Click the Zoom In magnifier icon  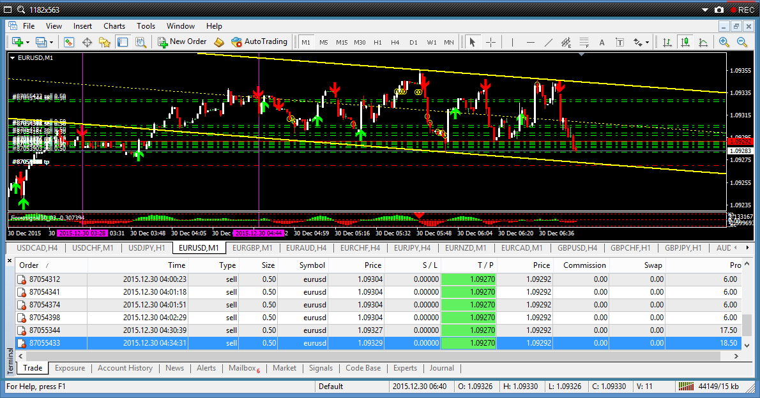coord(724,42)
